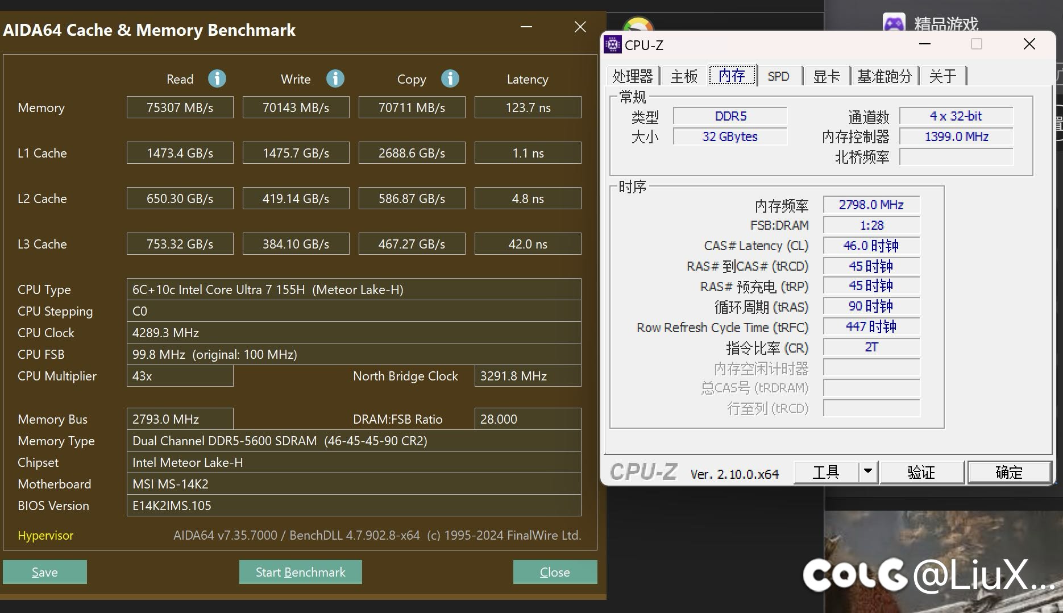Image resolution: width=1063 pixels, height=613 pixels.
Task: Click the L1 Cache Copy value 2688.6 GB/s
Action: click(412, 153)
